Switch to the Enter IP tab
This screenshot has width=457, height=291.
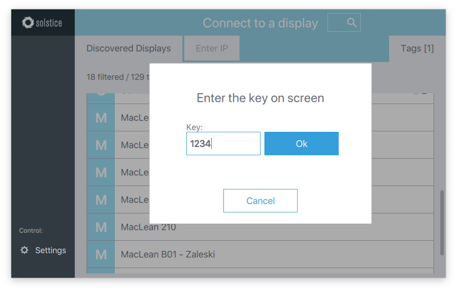pos(212,48)
